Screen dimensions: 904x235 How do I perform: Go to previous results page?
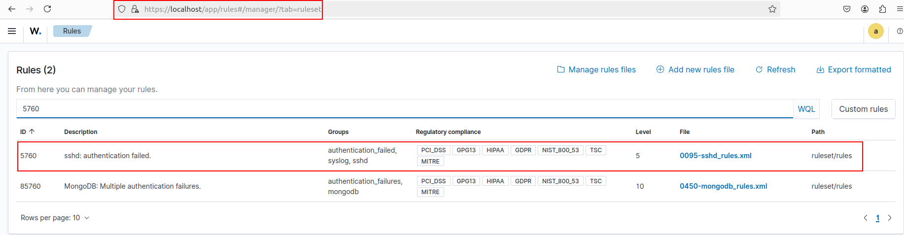point(866,218)
